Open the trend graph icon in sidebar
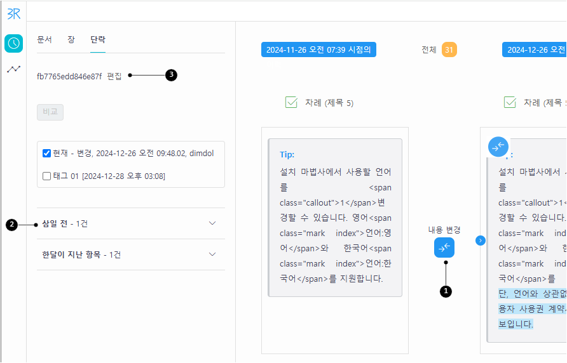Image resolution: width=567 pixels, height=363 pixels. [x=14, y=69]
